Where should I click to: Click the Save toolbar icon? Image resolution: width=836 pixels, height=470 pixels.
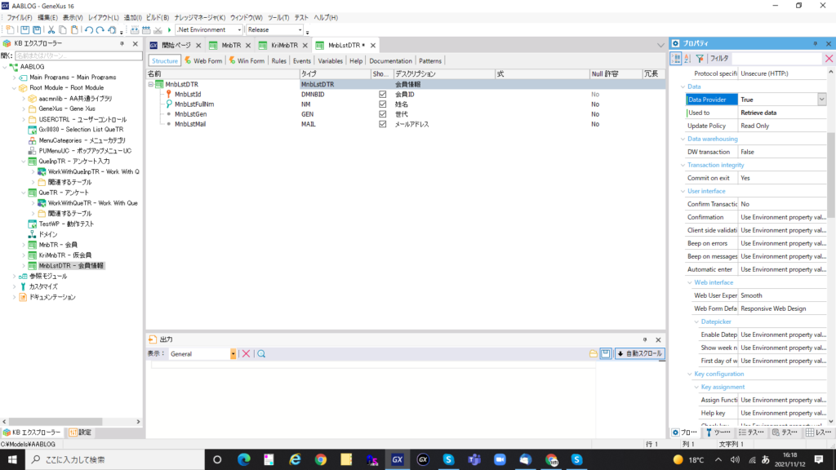(24, 30)
